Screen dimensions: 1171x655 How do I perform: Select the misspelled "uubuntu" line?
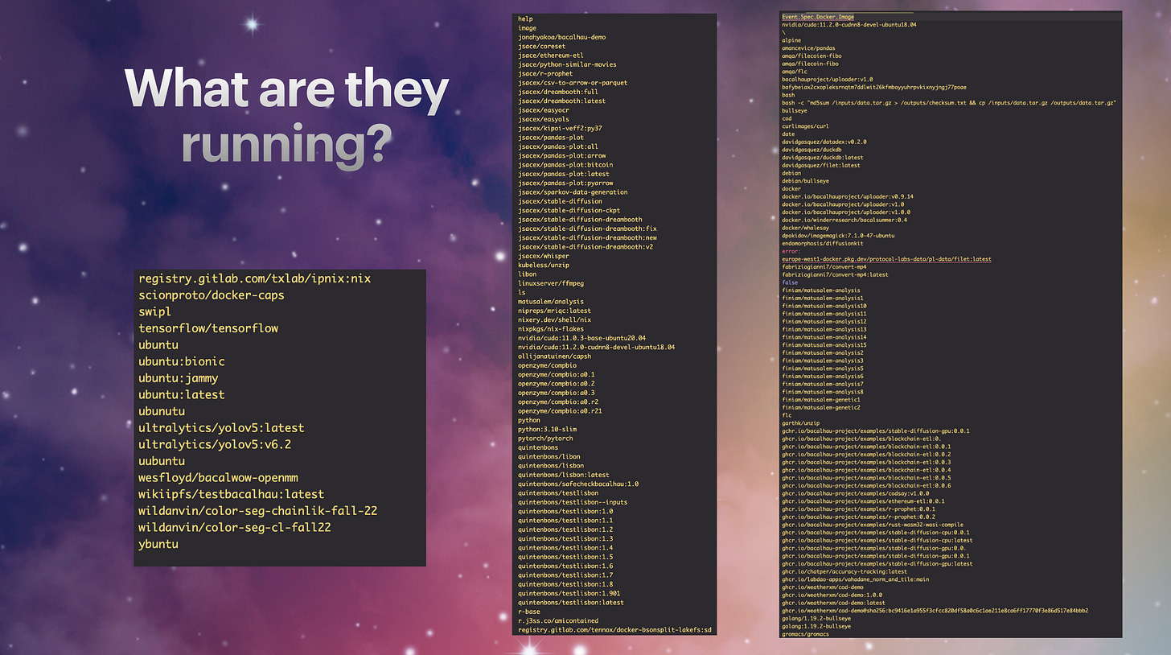[162, 461]
